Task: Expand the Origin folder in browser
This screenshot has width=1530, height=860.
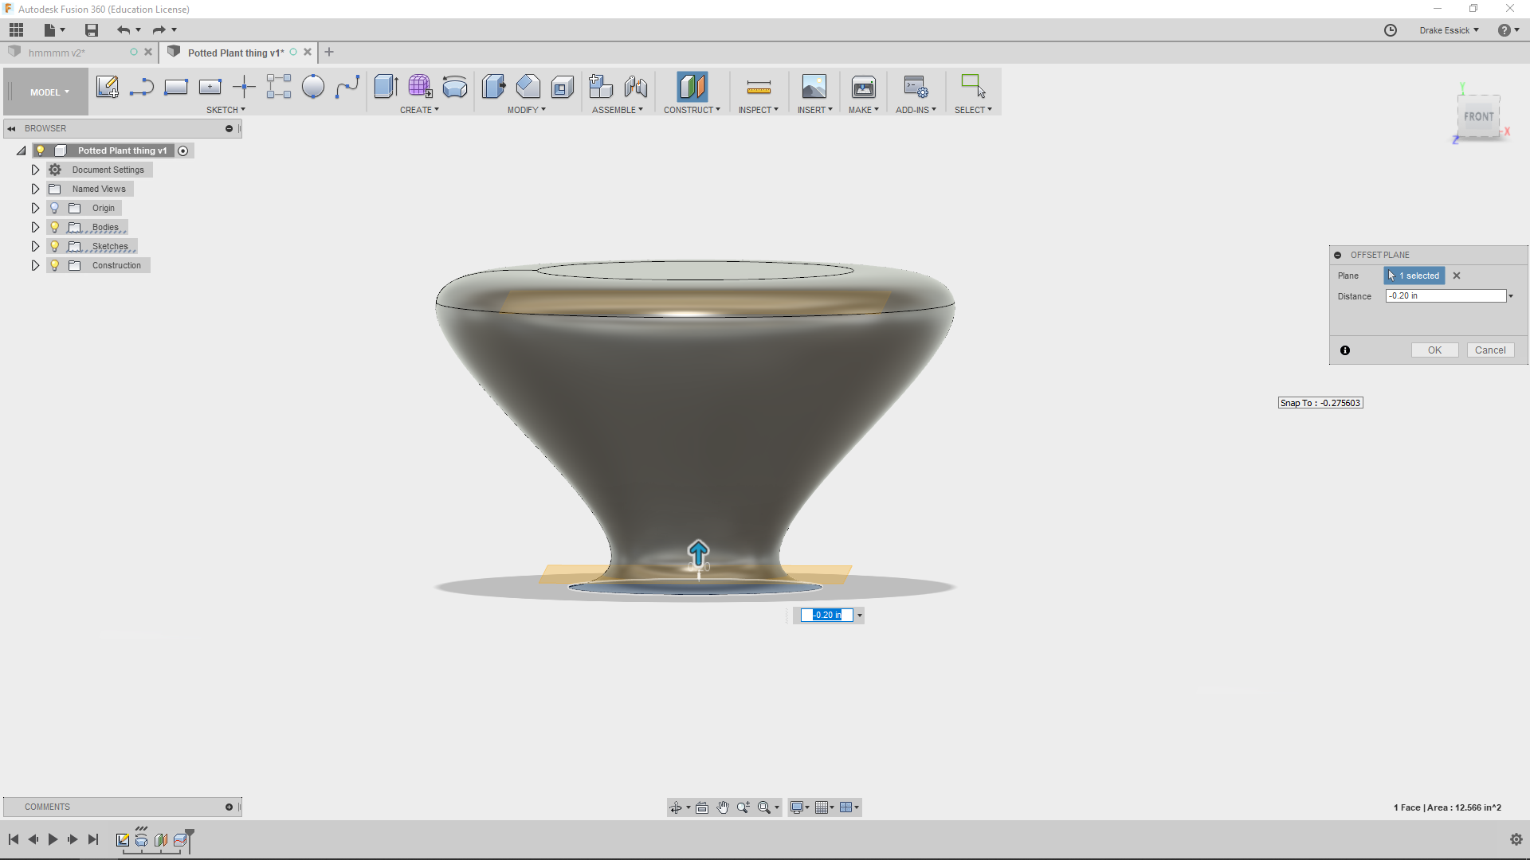Action: pyautogui.click(x=33, y=208)
